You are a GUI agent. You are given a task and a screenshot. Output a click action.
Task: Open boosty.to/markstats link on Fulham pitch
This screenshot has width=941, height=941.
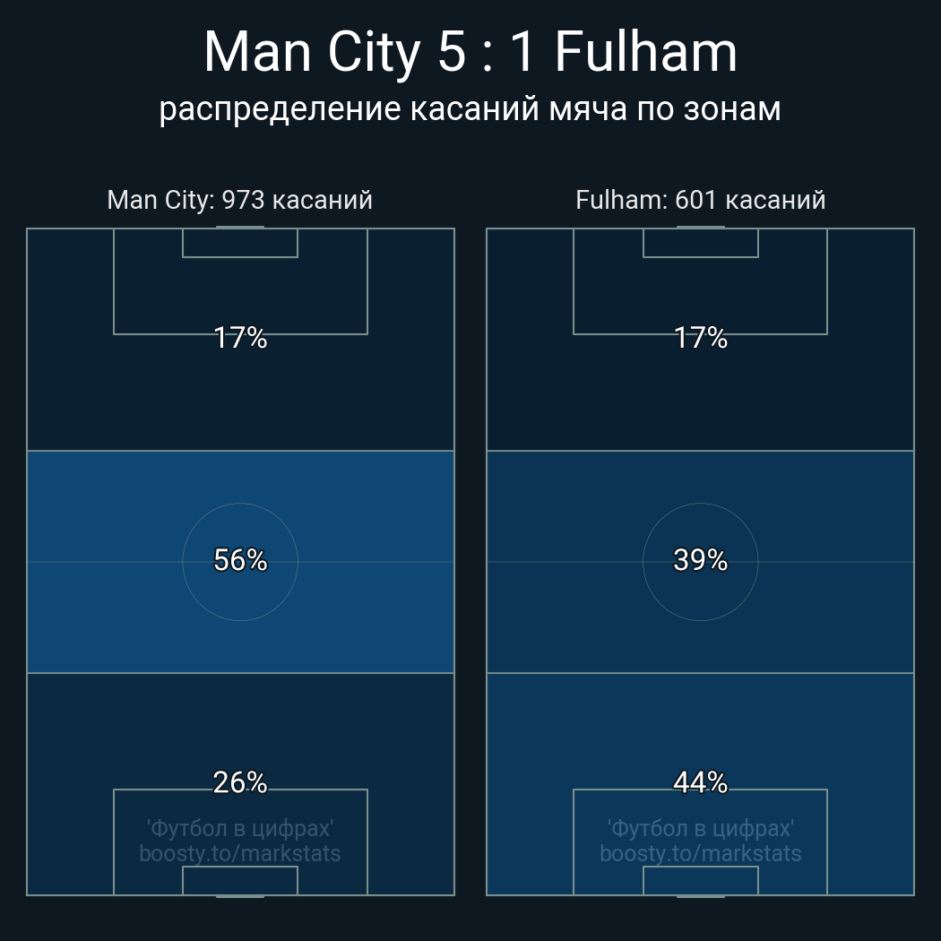coord(700,853)
